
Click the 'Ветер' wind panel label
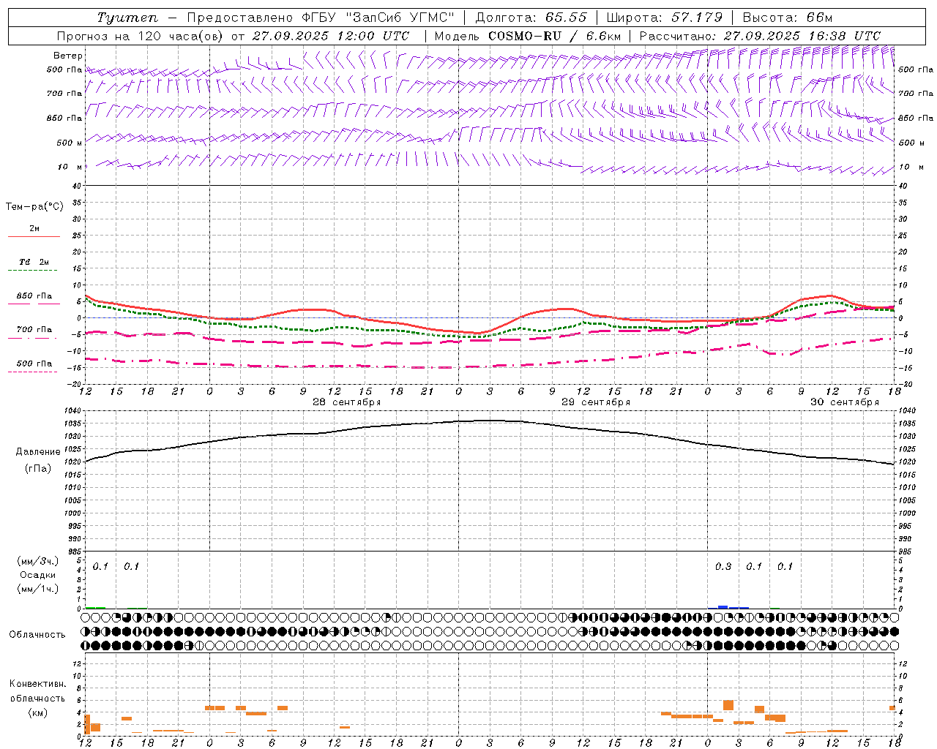coord(68,56)
